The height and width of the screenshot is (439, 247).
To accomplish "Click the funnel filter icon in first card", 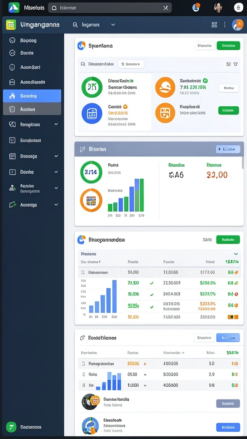I will point(235,64).
